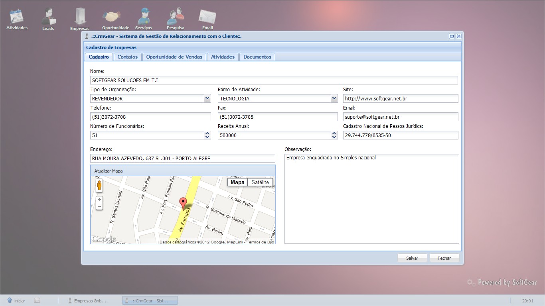Click the Street View pegman on map
545x306 pixels.
pos(99,185)
